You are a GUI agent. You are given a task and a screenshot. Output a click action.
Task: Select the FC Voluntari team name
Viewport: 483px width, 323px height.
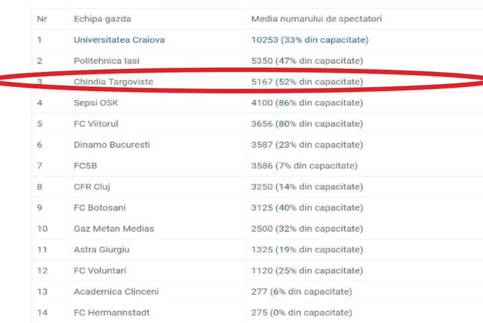pyautogui.click(x=100, y=270)
